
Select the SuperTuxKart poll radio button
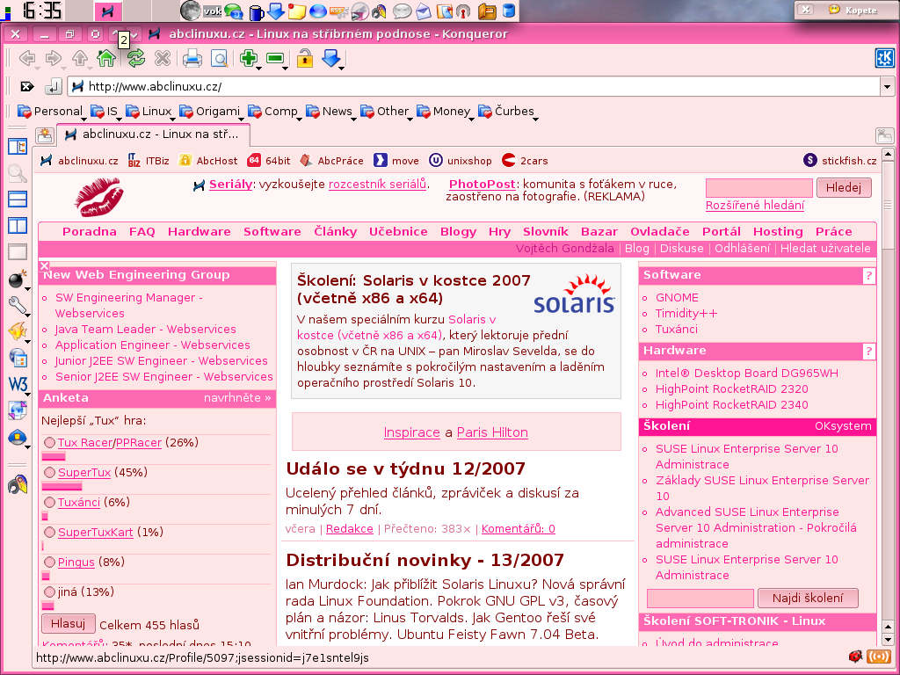point(49,532)
